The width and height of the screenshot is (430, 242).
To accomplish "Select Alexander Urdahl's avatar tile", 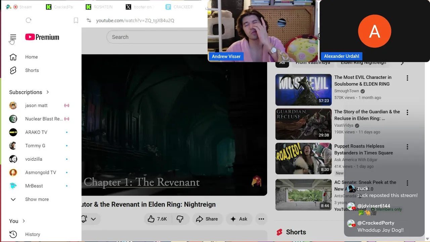I will pos(375,31).
